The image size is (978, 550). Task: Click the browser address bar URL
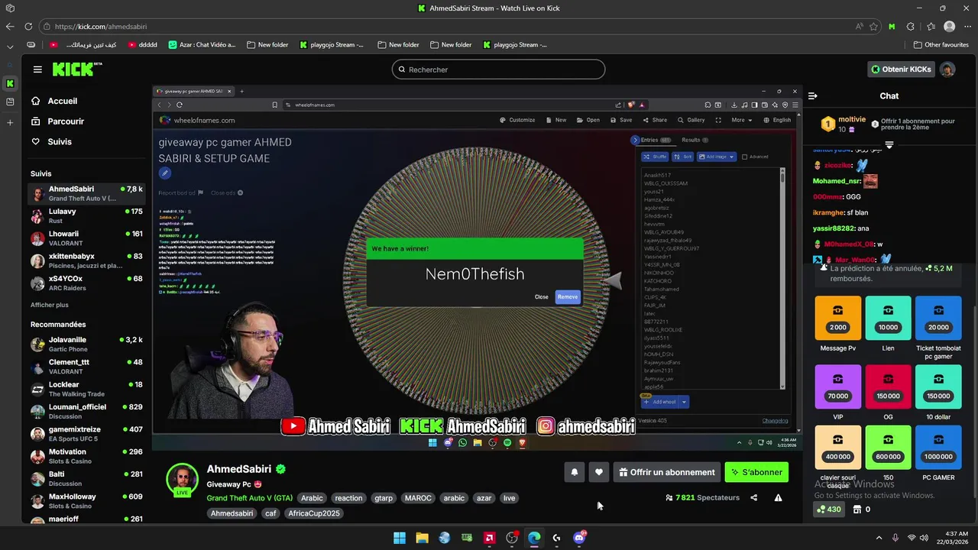101,26
